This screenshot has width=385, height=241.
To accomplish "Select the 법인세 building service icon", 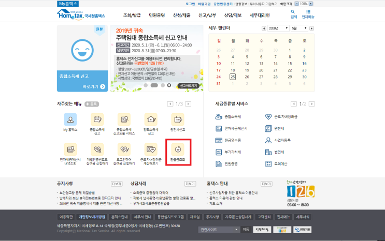I will coord(268,152).
